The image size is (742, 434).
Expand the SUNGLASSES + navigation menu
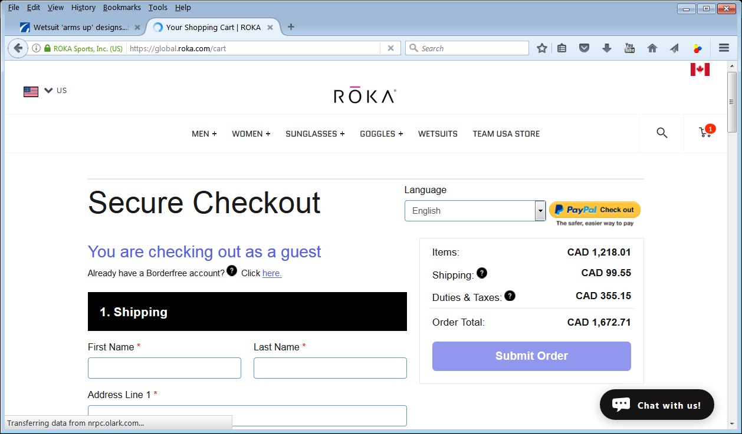point(315,134)
